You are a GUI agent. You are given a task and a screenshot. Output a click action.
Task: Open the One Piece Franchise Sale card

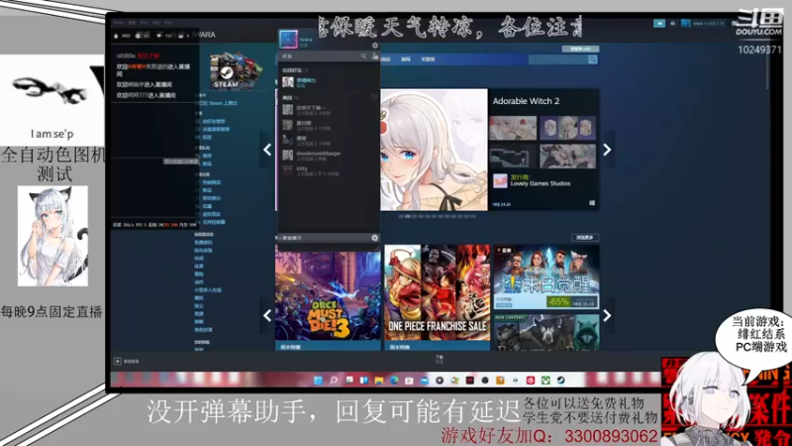pyautogui.click(x=437, y=298)
